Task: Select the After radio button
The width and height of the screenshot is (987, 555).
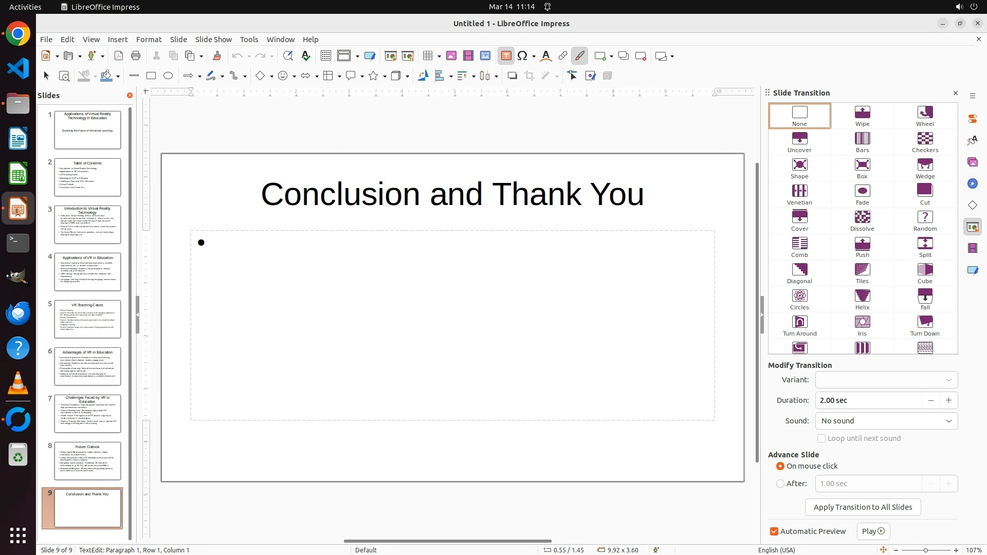Action: click(780, 484)
